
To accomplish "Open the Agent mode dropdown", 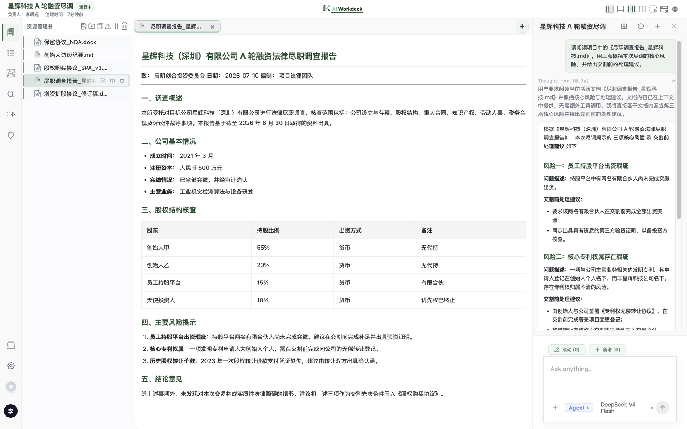I will pyautogui.click(x=579, y=408).
